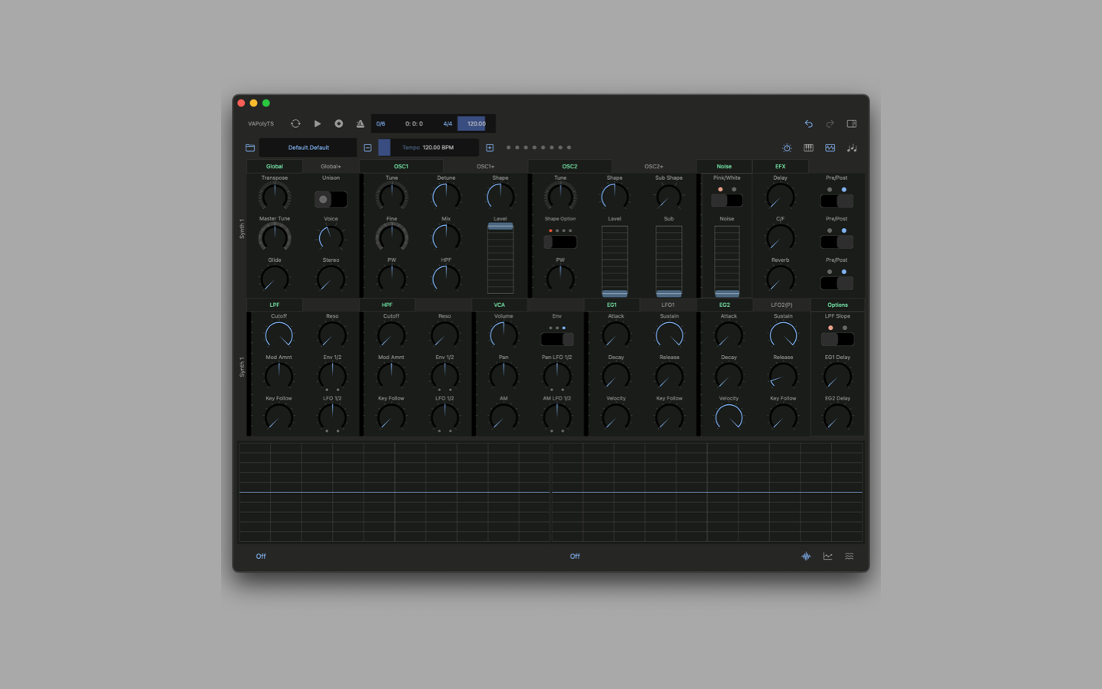Click the 4/4 time signature

[x=448, y=123]
